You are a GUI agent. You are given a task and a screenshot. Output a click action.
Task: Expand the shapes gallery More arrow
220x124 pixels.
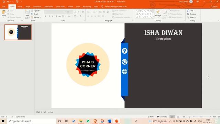point(153,17)
